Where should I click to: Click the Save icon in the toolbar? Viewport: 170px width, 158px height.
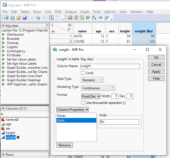click(24, 18)
